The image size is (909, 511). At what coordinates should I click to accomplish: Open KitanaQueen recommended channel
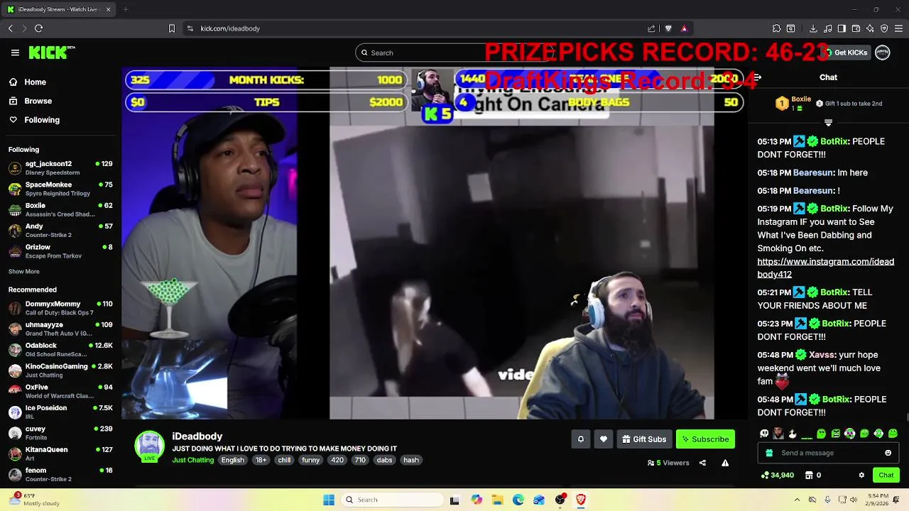[60, 454]
